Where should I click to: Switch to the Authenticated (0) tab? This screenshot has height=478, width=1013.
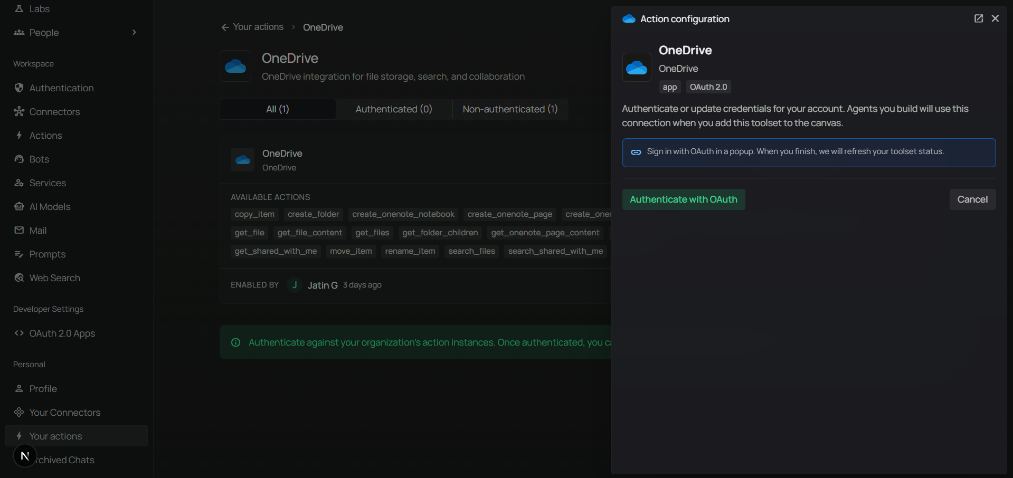coord(394,109)
